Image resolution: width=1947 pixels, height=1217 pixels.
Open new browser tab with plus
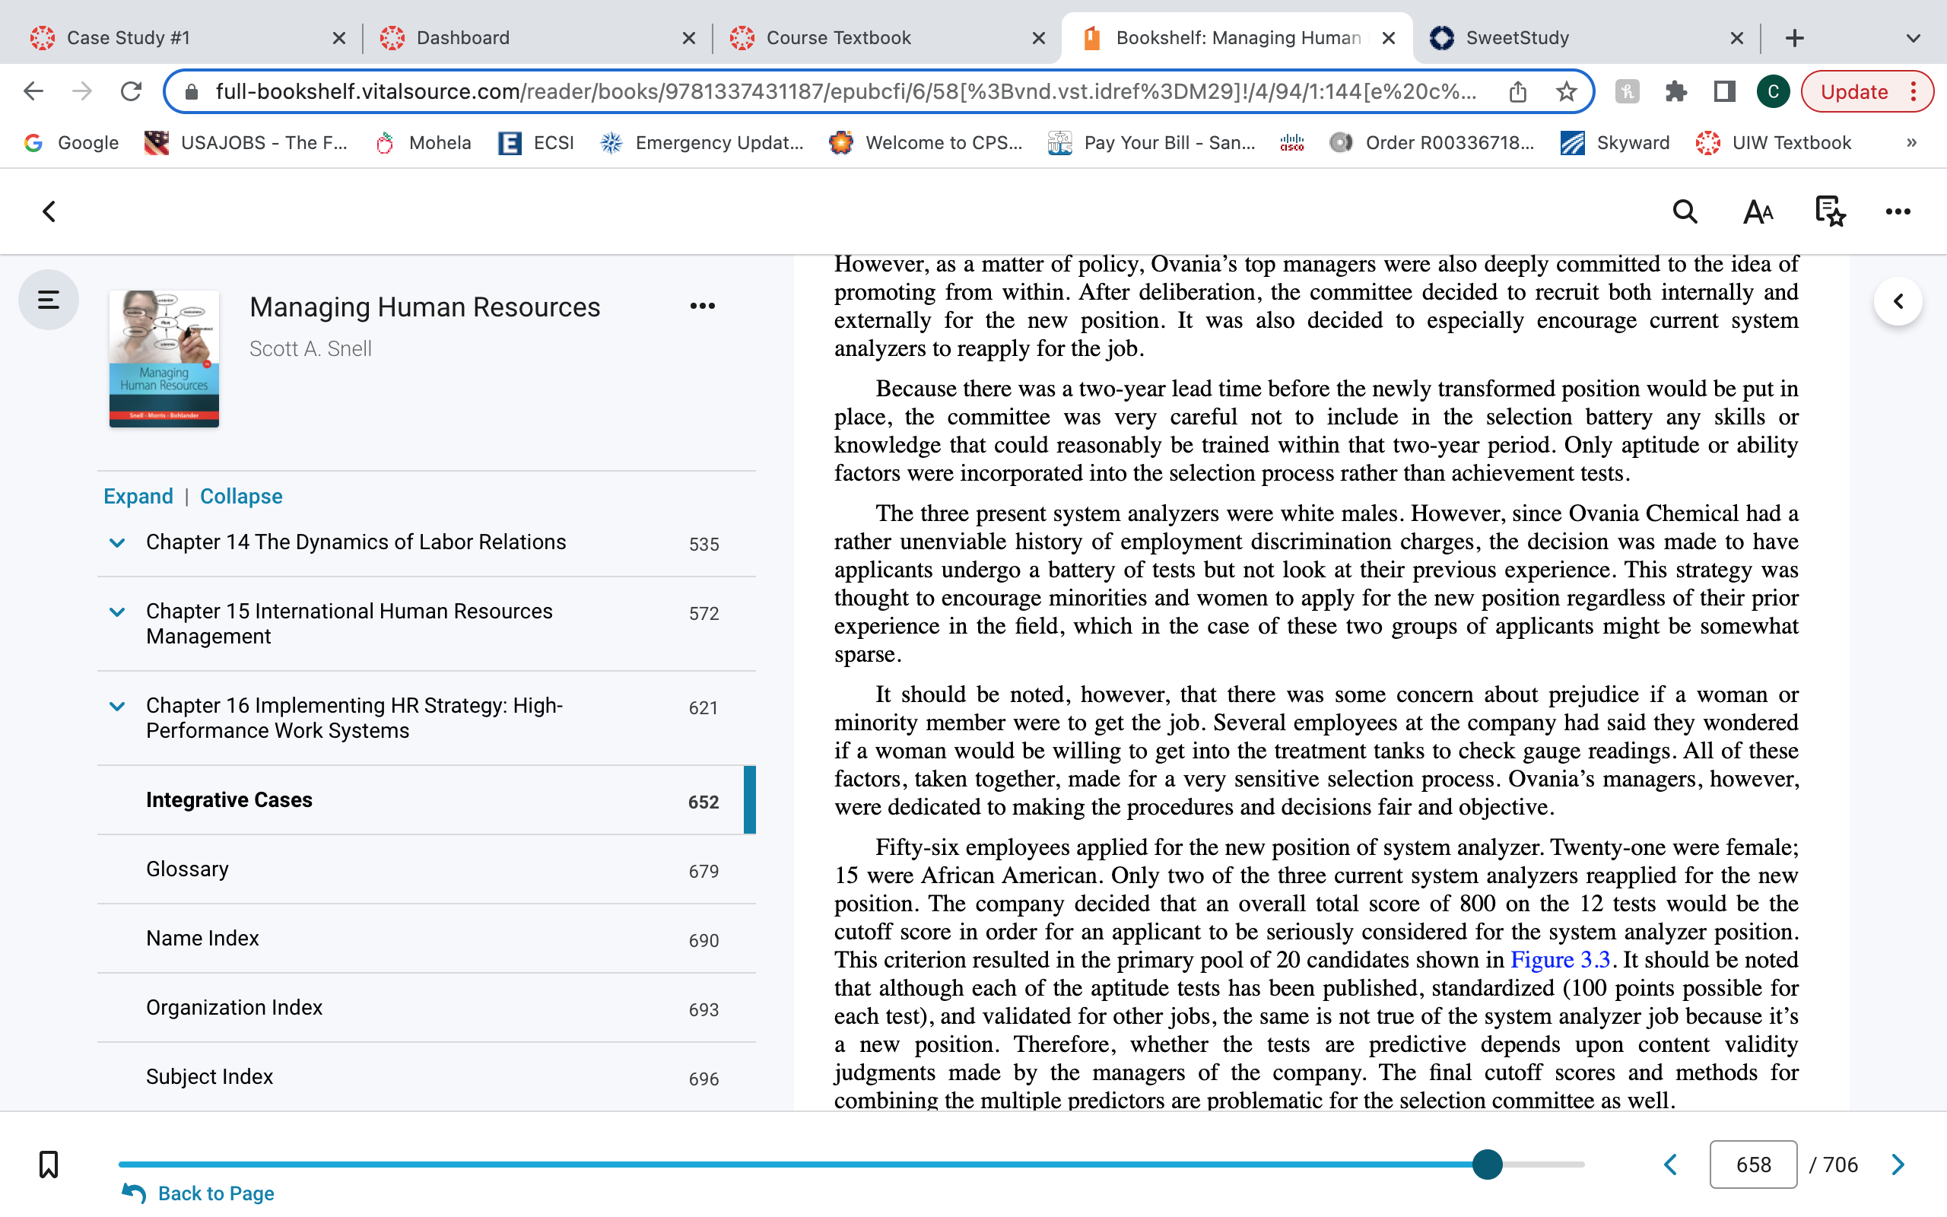coord(1794,38)
